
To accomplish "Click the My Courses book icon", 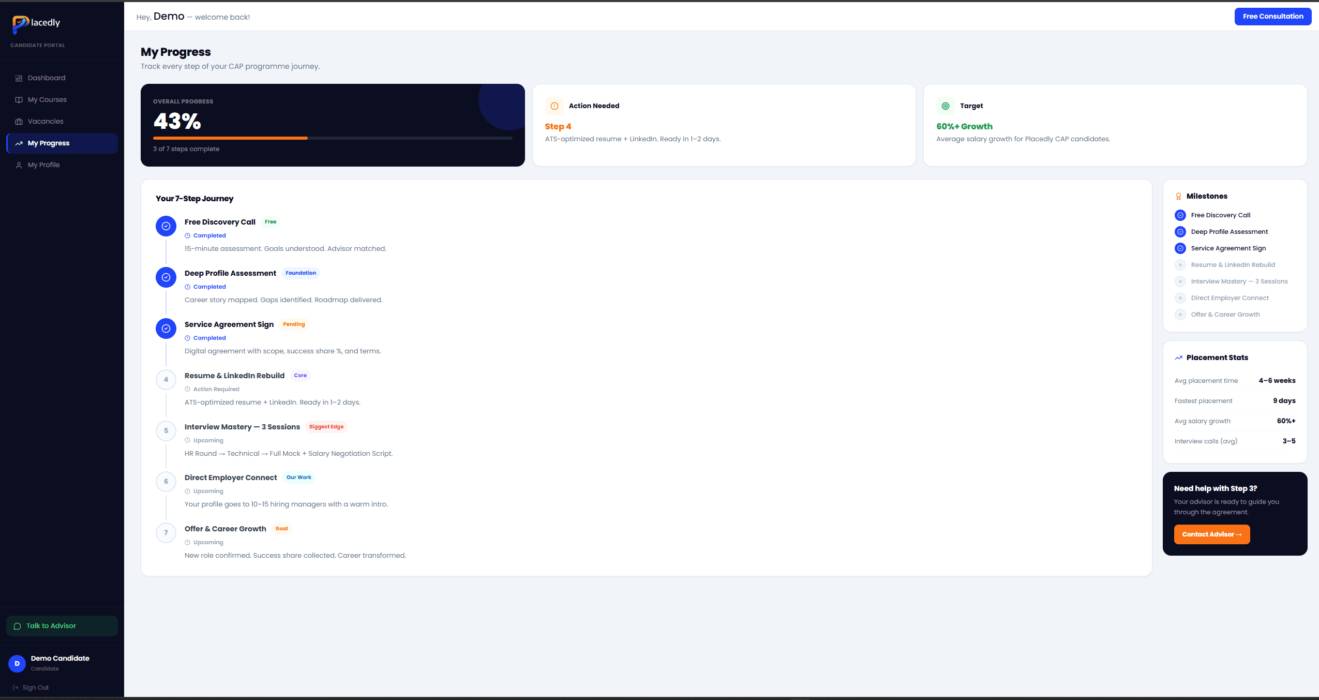I will coord(19,100).
